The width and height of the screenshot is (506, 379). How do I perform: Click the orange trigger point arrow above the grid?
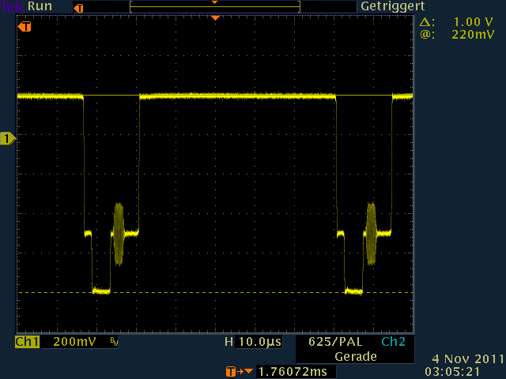tap(214, 17)
